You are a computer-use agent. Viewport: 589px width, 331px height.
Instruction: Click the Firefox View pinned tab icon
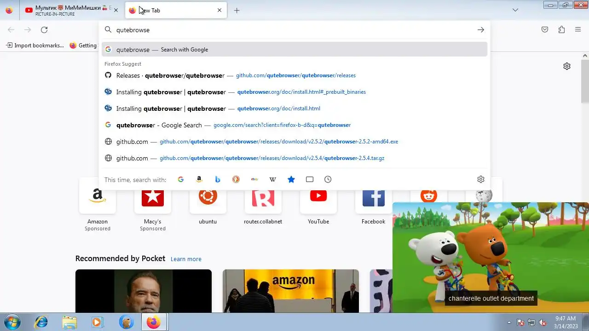[x=9, y=10]
